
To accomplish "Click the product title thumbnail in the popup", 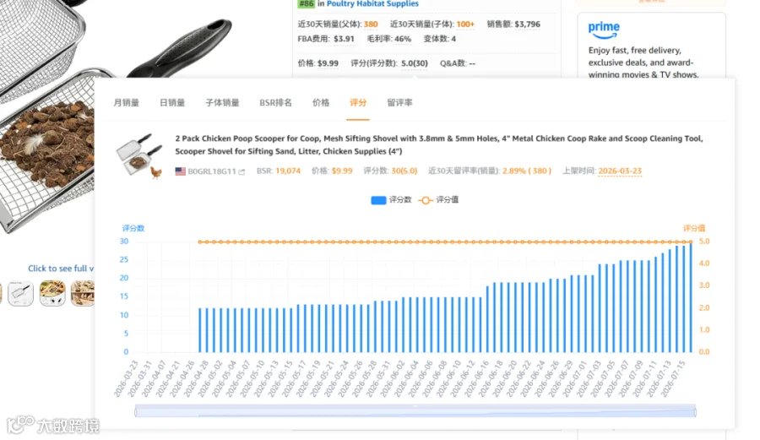I will [139, 155].
